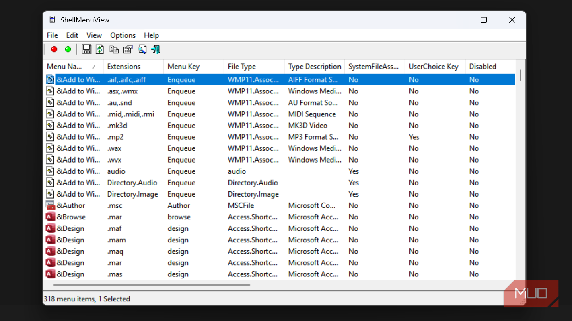Click the Access icon of the .maf &Design row
This screenshot has width=572, height=321.
(50, 228)
